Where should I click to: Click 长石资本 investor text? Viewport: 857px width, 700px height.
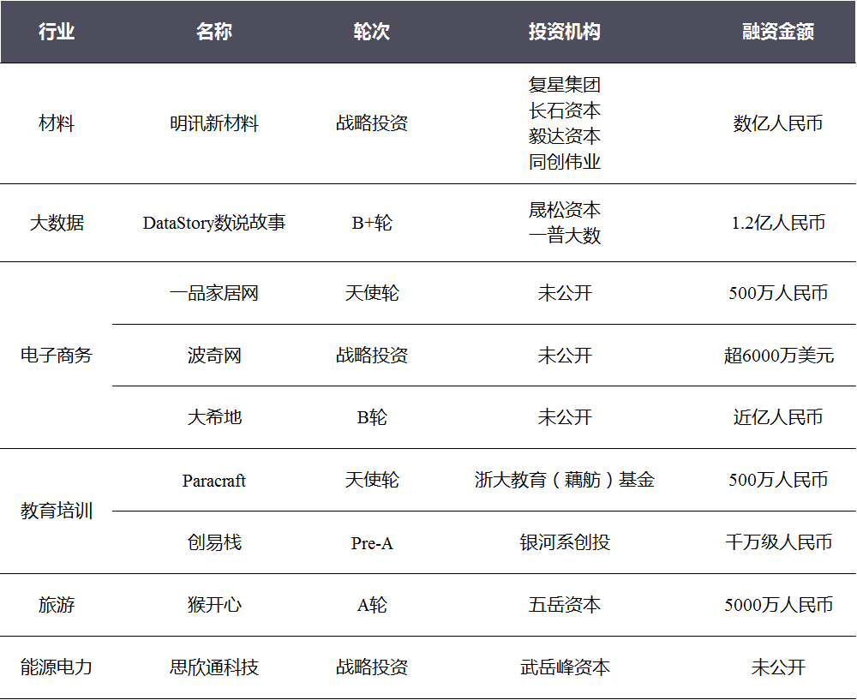[x=565, y=111]
